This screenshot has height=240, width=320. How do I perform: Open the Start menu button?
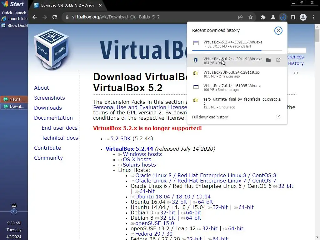12,4
